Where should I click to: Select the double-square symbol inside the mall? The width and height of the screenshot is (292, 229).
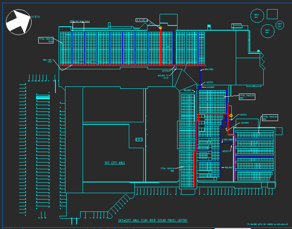click(139, 139)
